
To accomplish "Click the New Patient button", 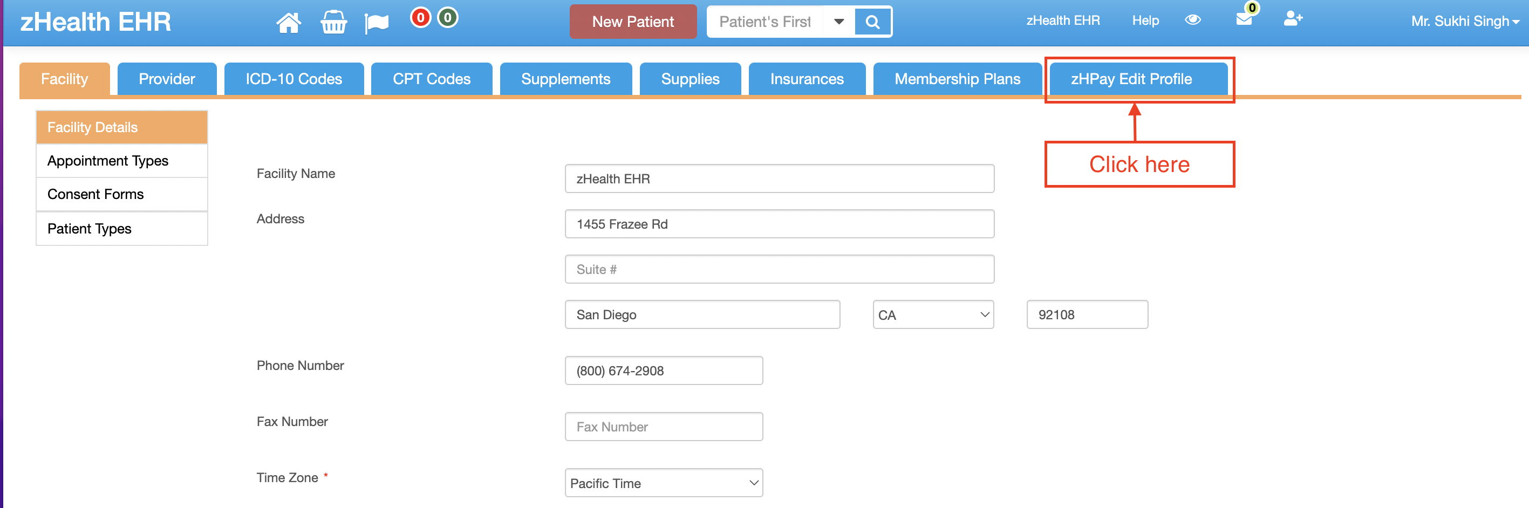I will click(x=633, y=22).
